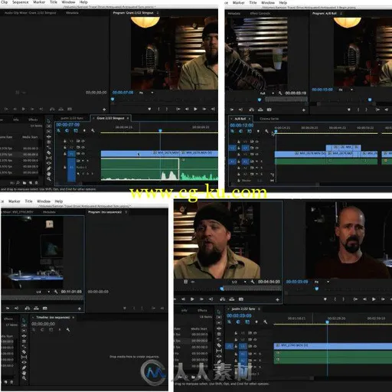The height and width of the screenshot is (392, 392).
Task: Open the Help menu in the Grant Stringout window
Action: click(x=83, y=2)
